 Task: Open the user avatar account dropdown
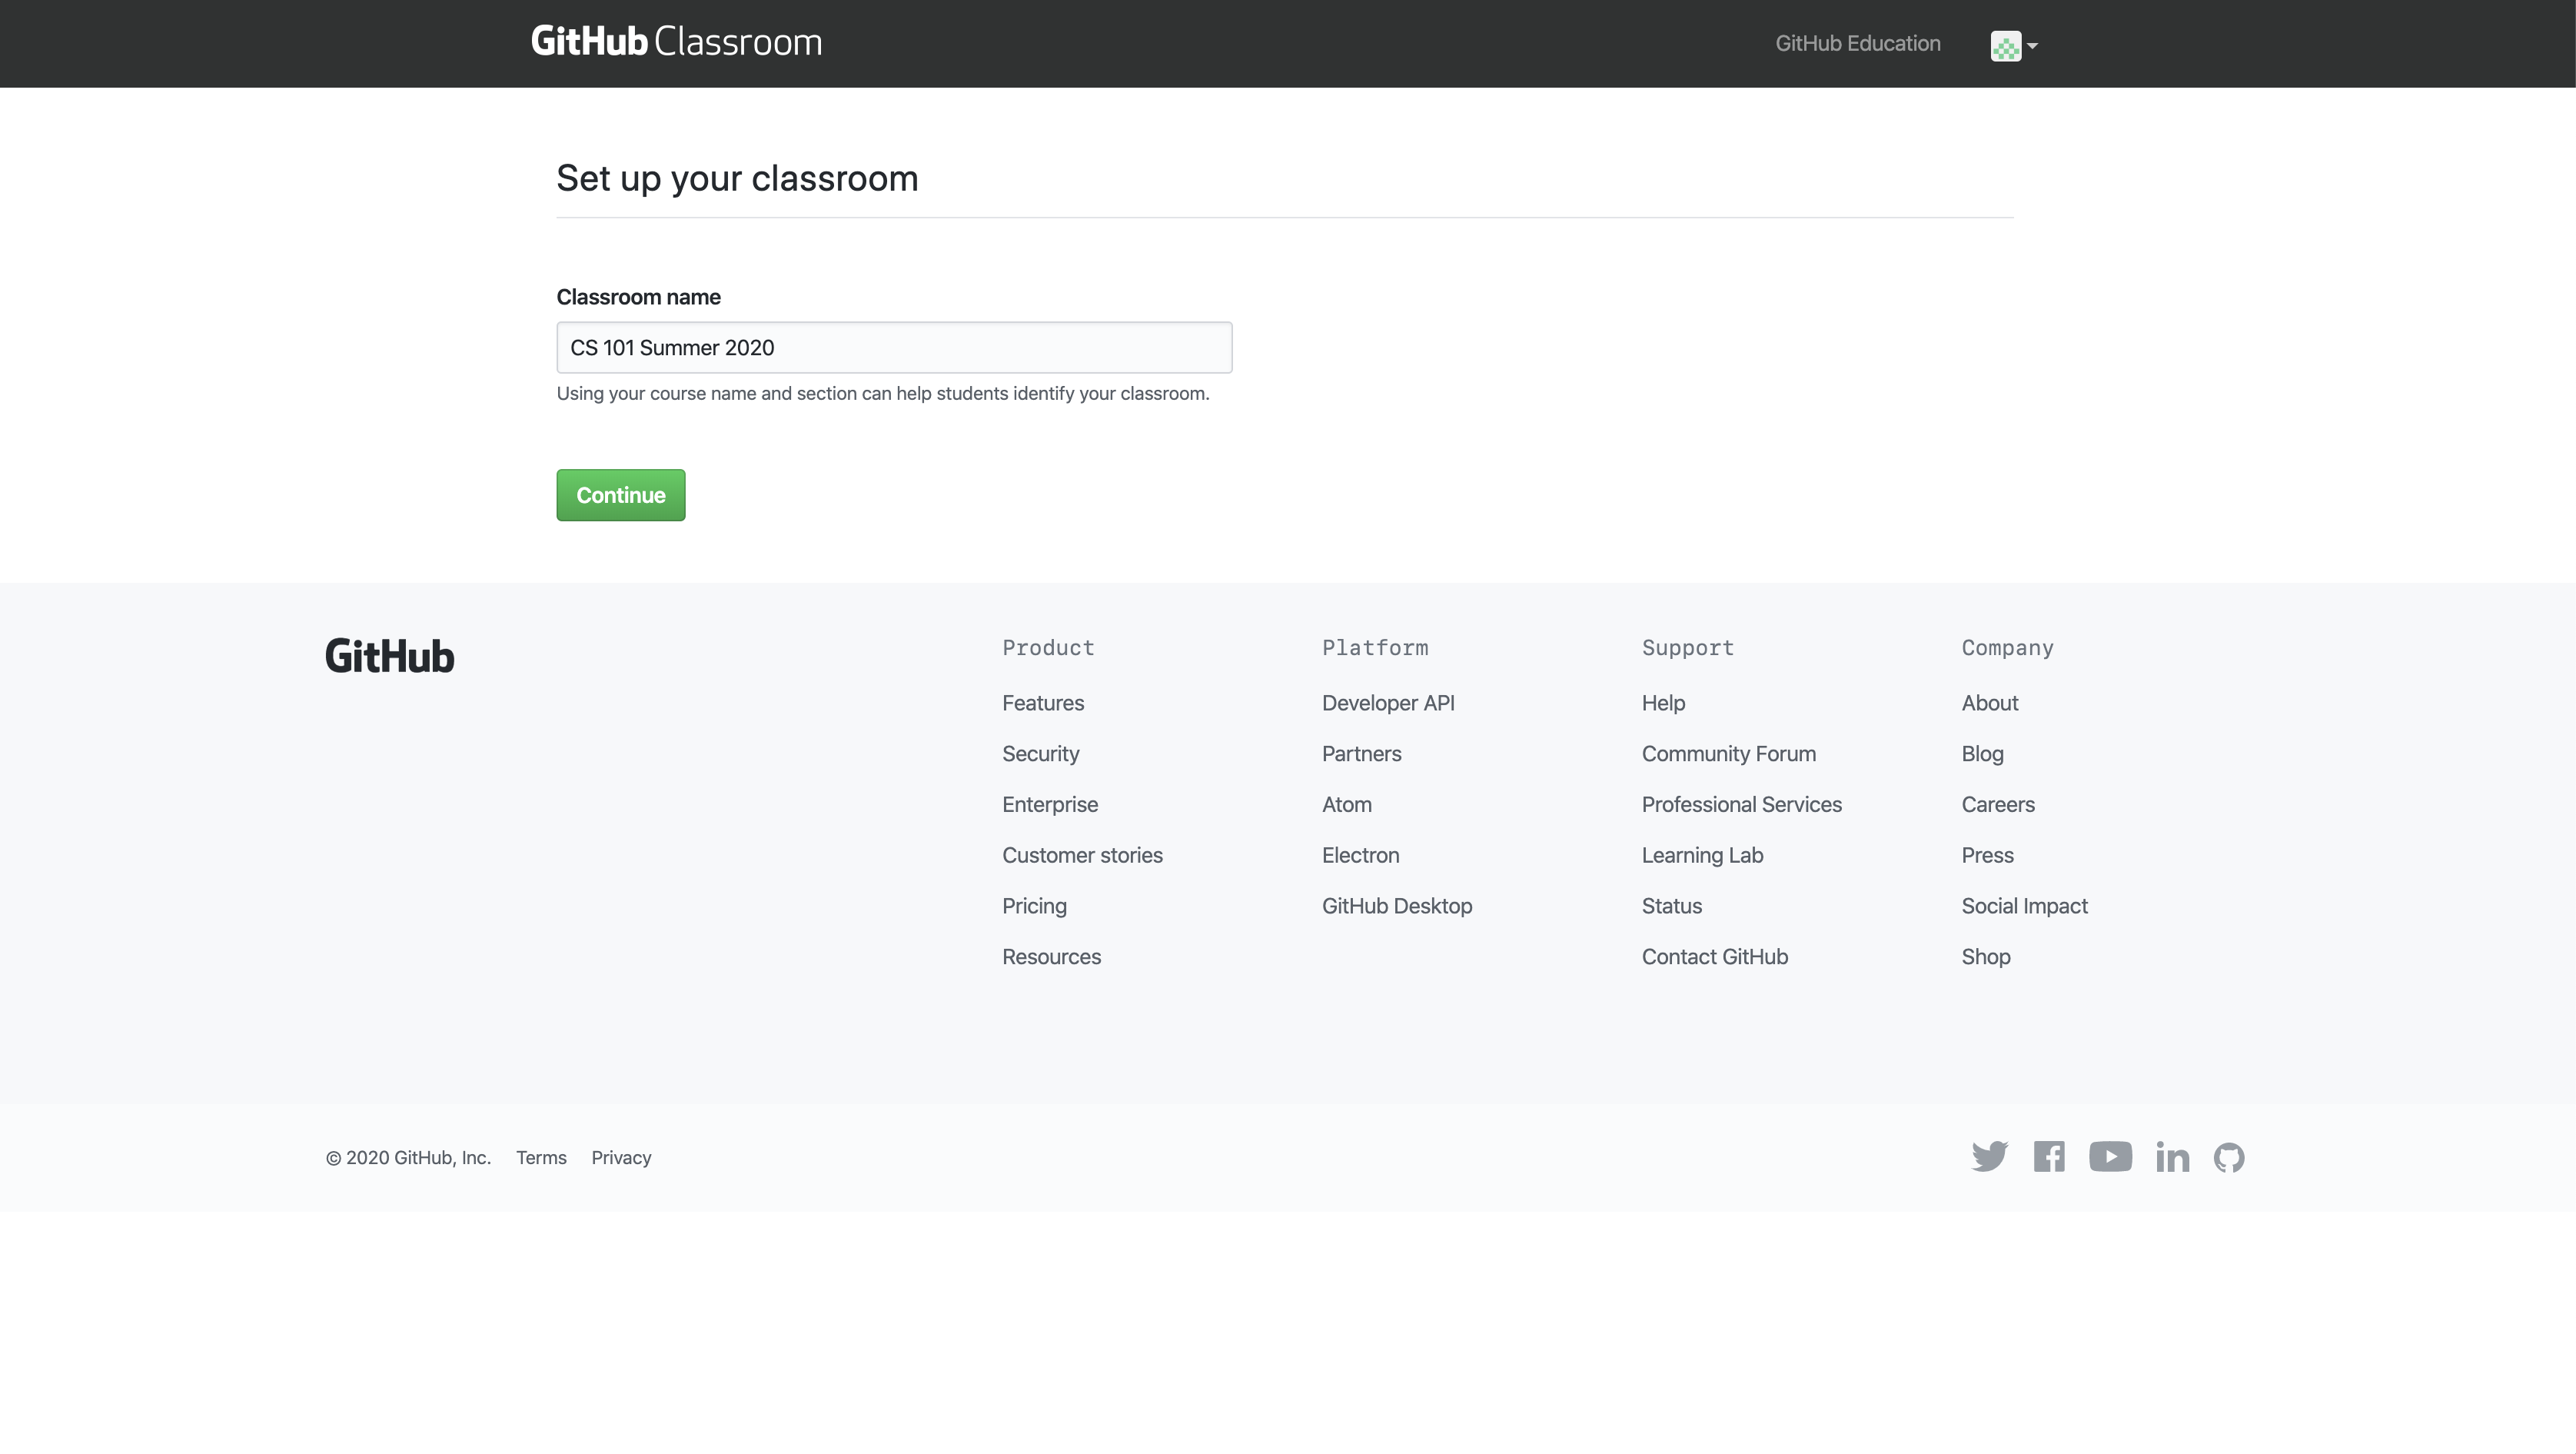click(2014, 46)
